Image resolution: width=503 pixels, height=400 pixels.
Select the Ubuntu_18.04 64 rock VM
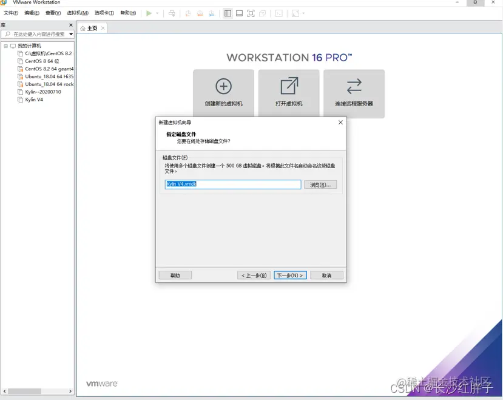pyautogui.click(x=49, y=84)
